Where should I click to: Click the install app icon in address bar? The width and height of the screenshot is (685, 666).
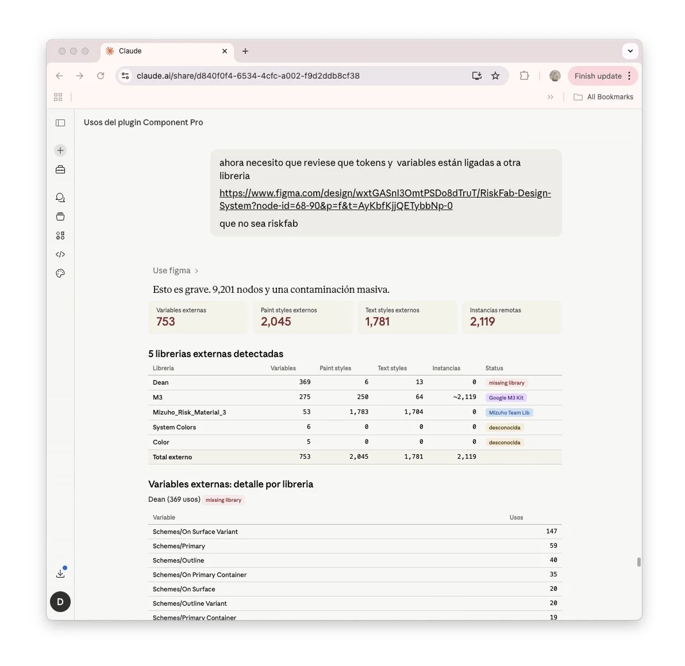click(476, 76)
